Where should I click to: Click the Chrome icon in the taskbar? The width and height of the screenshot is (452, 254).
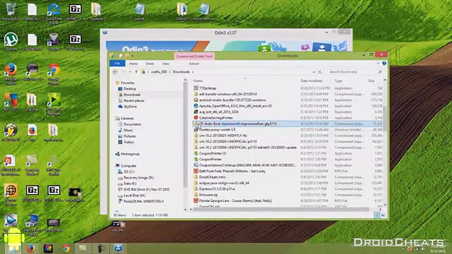[66, 248]
